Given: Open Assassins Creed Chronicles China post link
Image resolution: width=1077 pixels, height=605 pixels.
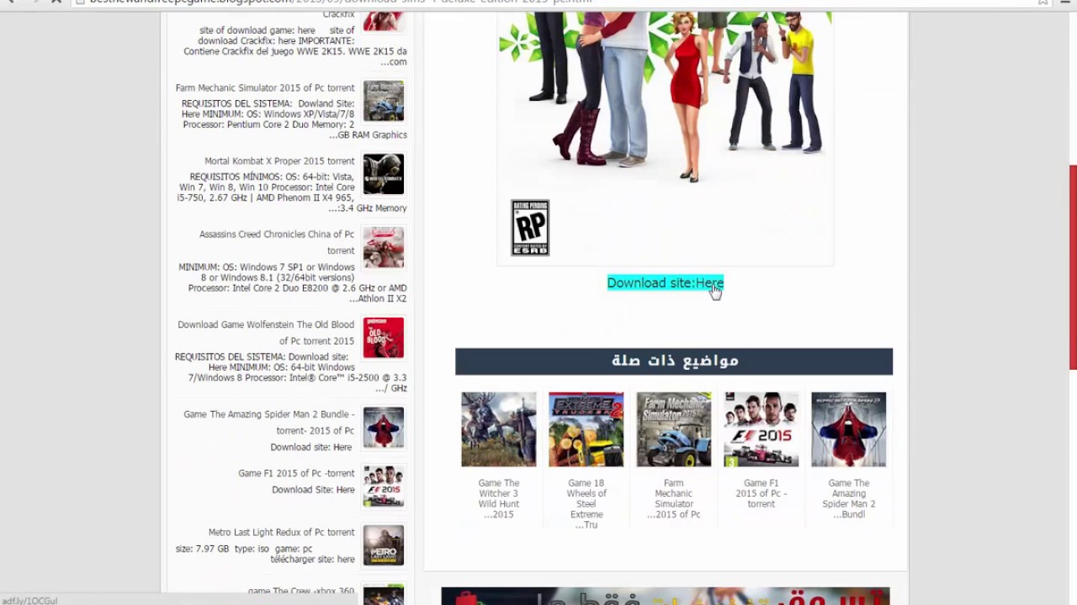Looking at the screenshot, I should pyautogui.click(x=277, y=242).
